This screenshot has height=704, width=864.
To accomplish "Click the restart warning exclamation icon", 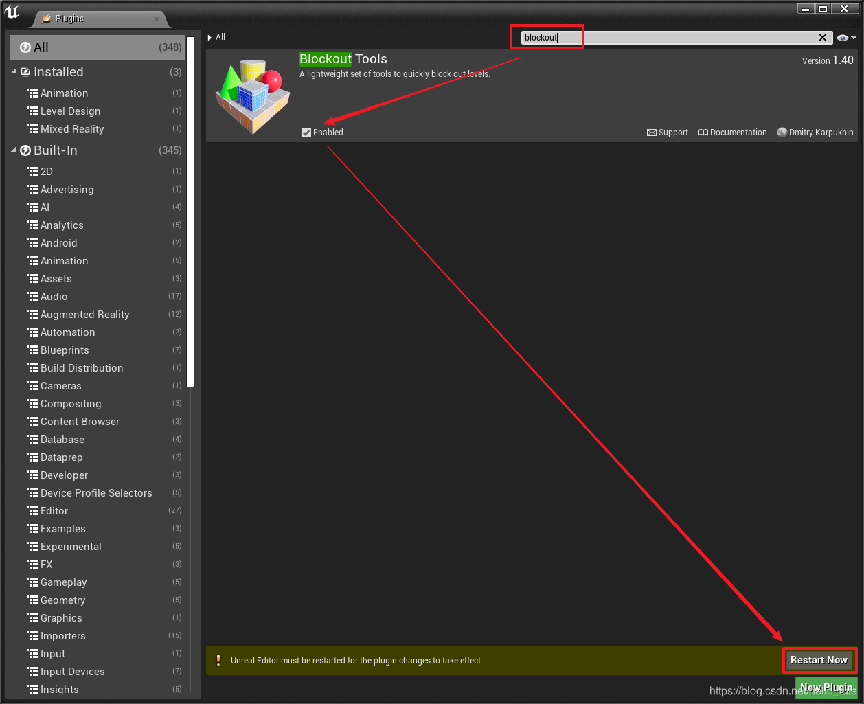I will [218, 661].
